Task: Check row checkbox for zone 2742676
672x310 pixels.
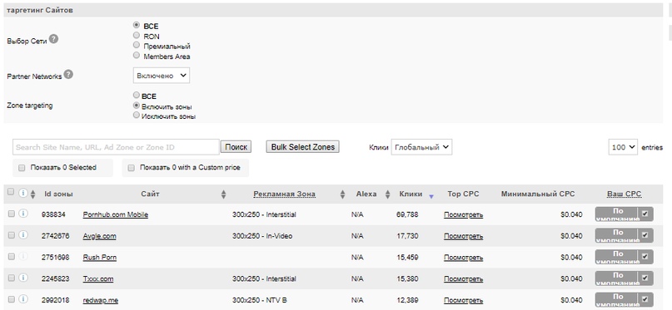Action: coord(12,235)
